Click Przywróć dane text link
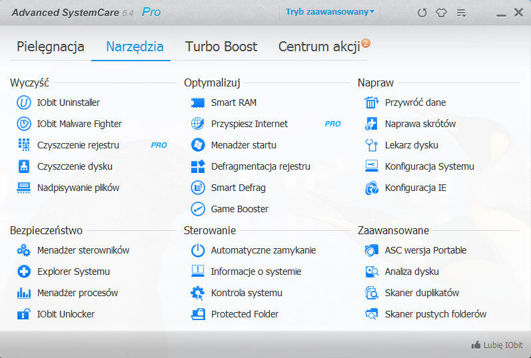Image resolution: width=531 pixels, height=358 pixels. point(415,102)
